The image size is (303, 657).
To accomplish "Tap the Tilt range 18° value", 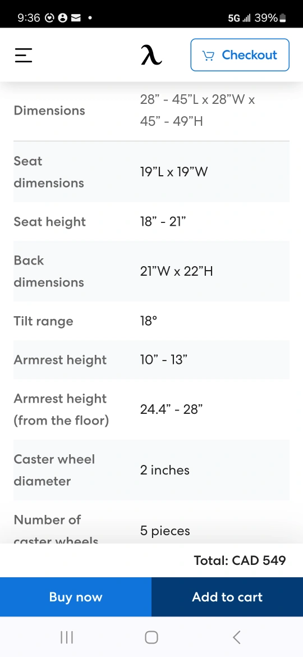I will pos(149,321).
